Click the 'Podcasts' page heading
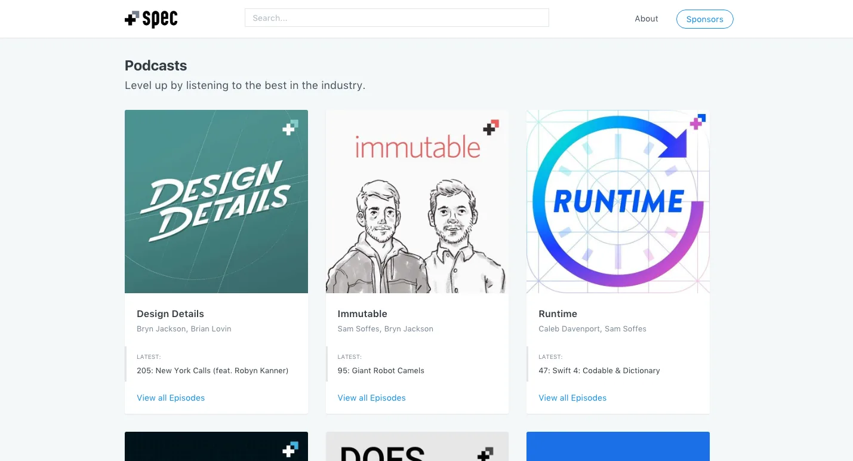The image size is (853, 461). [156, 66]
